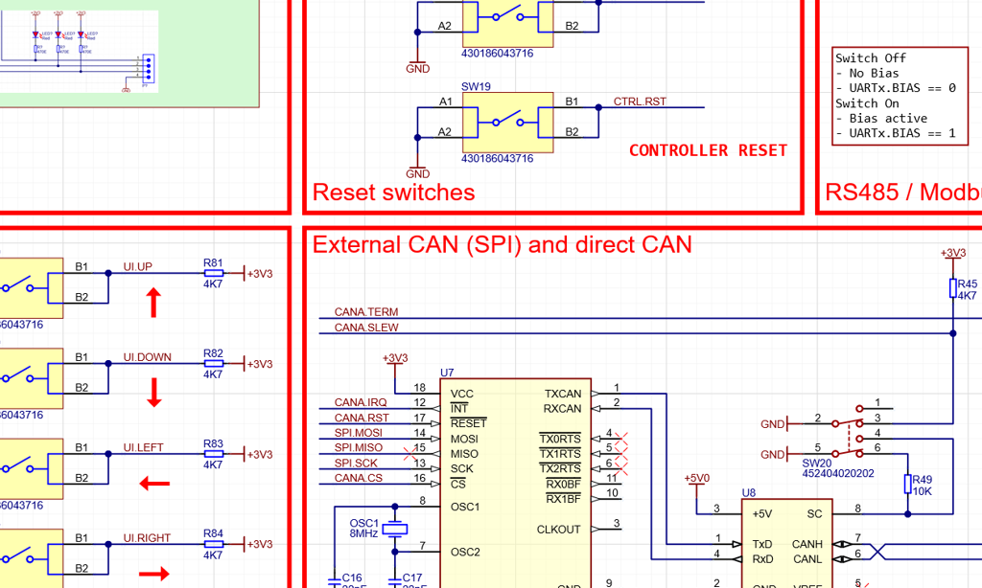Click the R45 4K7 resistor symbol
982x588 pixels.
pyautogui.click(x=952, y=288)
